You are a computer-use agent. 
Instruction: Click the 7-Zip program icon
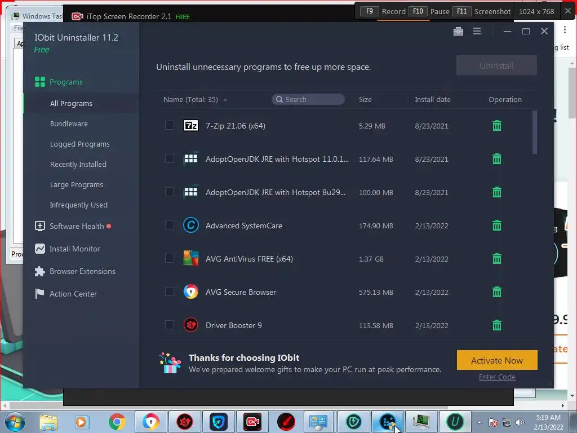click(190, 126)
